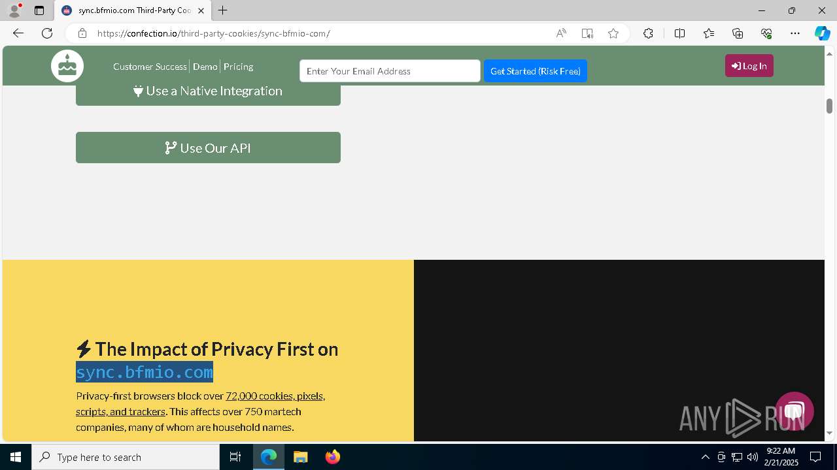Focus the Enter Your Email Address field
837x470 pixels.
click(390, 71)
